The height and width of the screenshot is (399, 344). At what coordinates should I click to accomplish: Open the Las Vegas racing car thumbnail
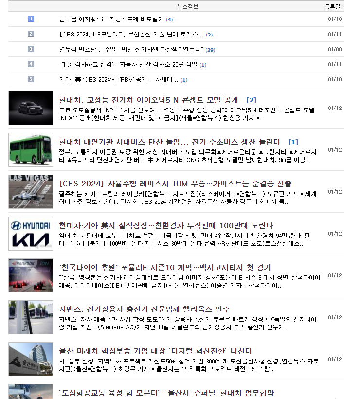click(31, 192)
